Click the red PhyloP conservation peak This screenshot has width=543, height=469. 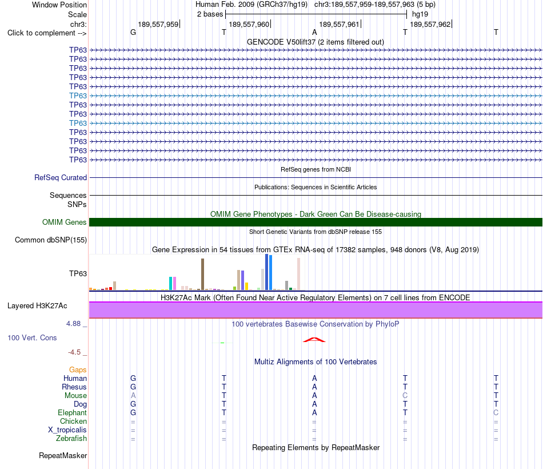click(x=314, y=340)
